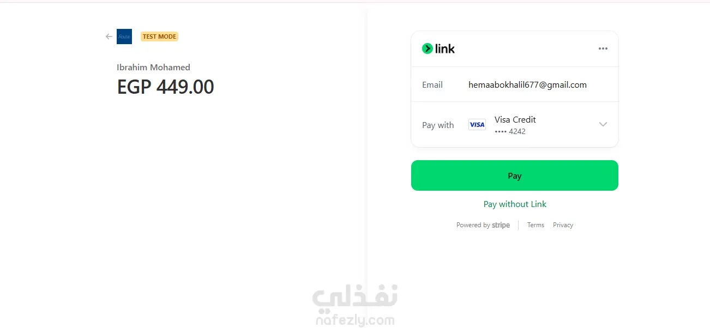
Task: Click the EGP 449.00 amount
Action: 165,87
